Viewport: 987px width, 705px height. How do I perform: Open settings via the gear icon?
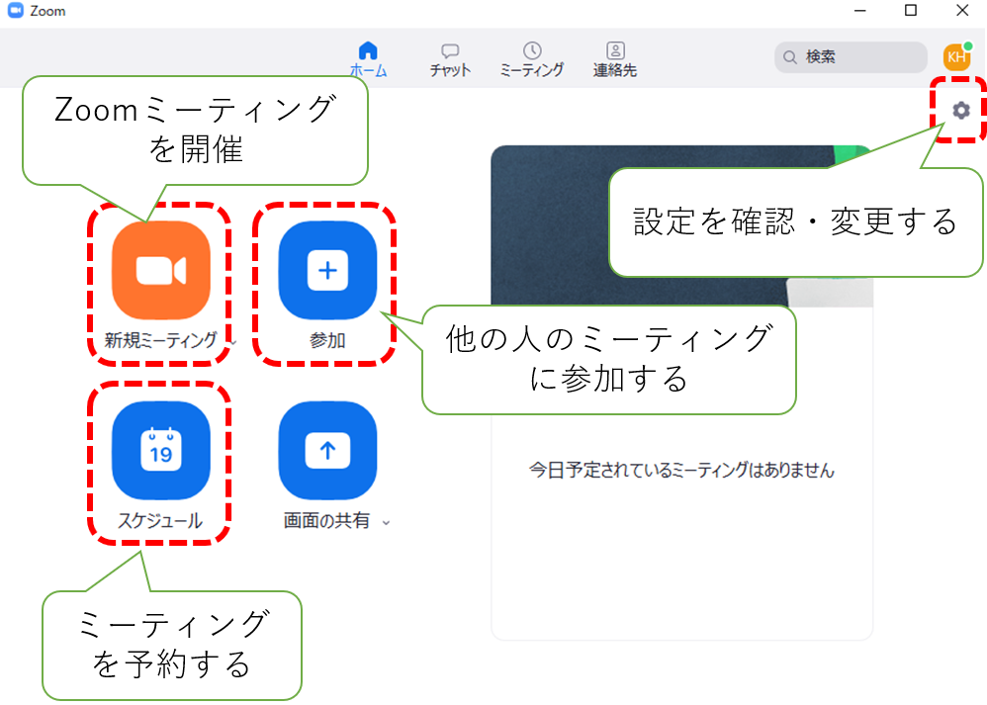click(960, 110)
